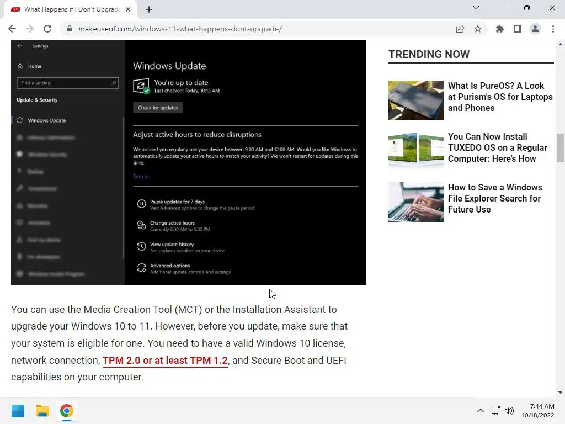565x424 pixels.
Task: Open File Explorer from taskbar
Action: [42, 411]
